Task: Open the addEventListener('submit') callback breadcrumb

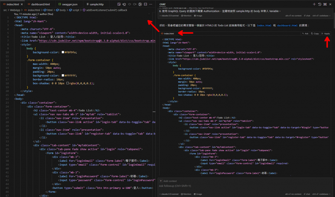Action: [x=105, y=10]
